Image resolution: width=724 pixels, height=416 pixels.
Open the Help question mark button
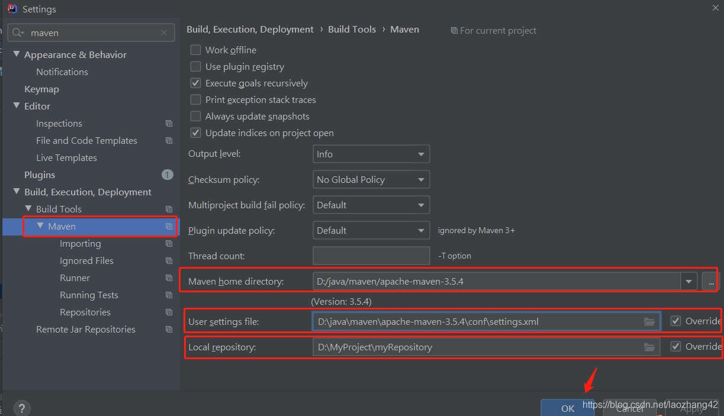pos(22,408)
